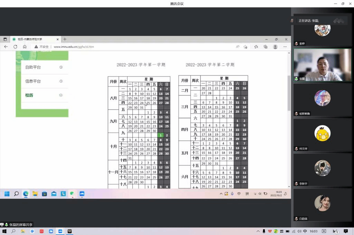The image size is (354, 235).
Task: Open the browser Collections icon
Action: tap(265, 47)
